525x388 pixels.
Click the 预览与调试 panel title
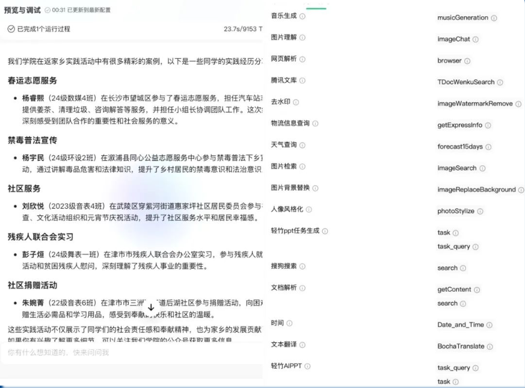(22, 10)
